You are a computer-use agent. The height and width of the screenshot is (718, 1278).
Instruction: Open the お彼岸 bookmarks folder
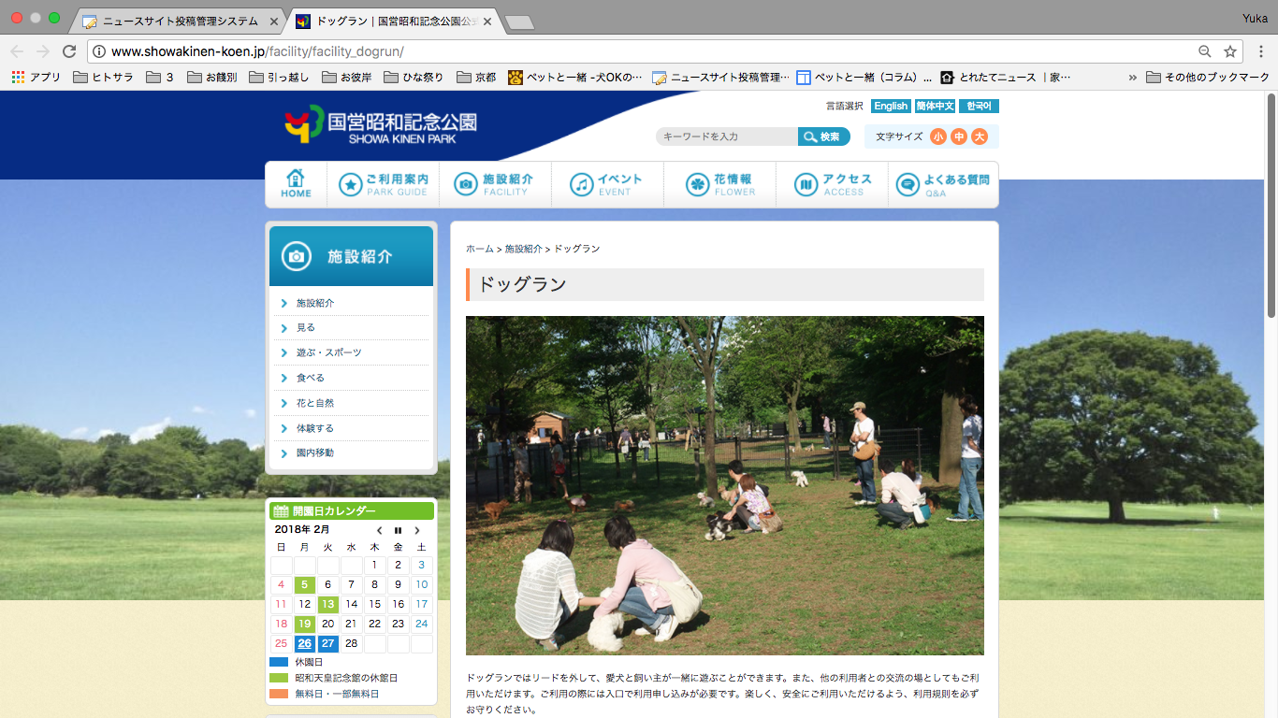pyautogui.click(x=347, y=78)
